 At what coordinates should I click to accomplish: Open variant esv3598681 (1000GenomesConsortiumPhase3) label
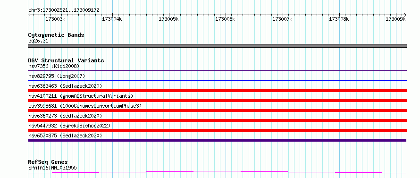click(85, 106)
